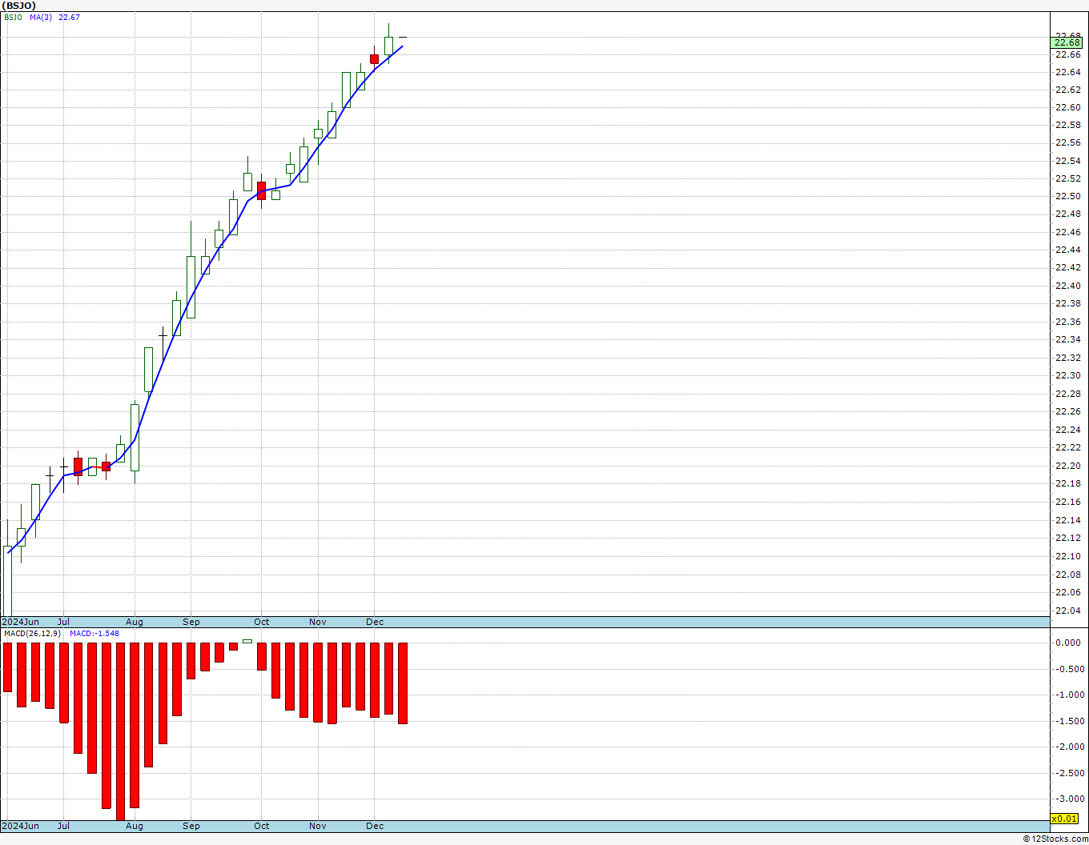Click the MA(3) indicator label

[x=41, y=17]
